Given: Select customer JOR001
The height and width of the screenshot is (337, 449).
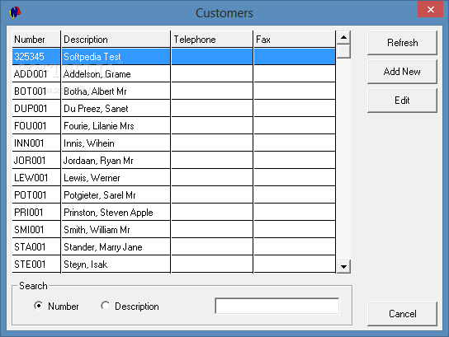Looking at the screenshot, I should [x=36, y=161].
